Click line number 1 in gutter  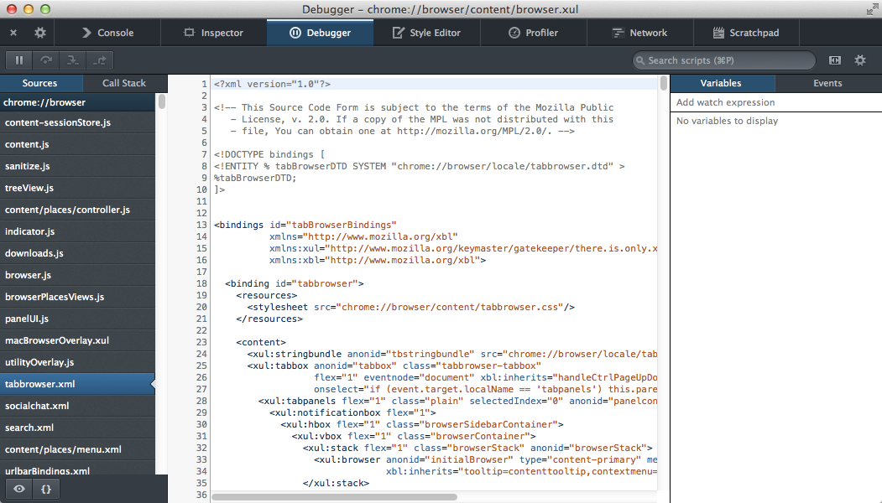click(205, 84)
